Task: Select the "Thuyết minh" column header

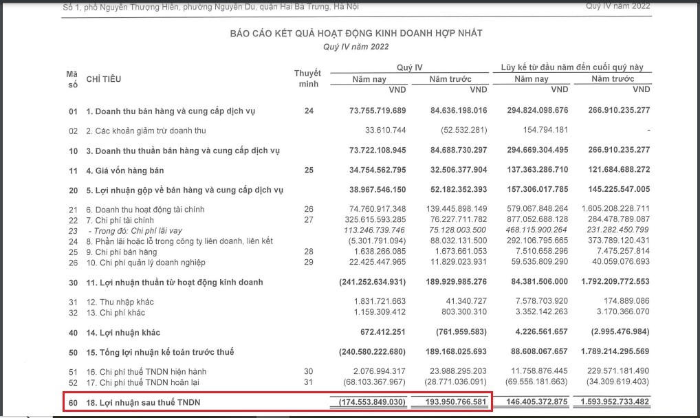Action: [307, 78]
